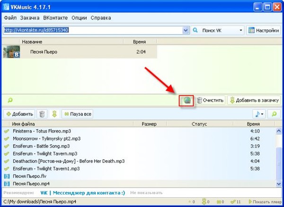Click the VK user avatar thumbnail
Screen dimensions: 284x207
coord(11,52)
